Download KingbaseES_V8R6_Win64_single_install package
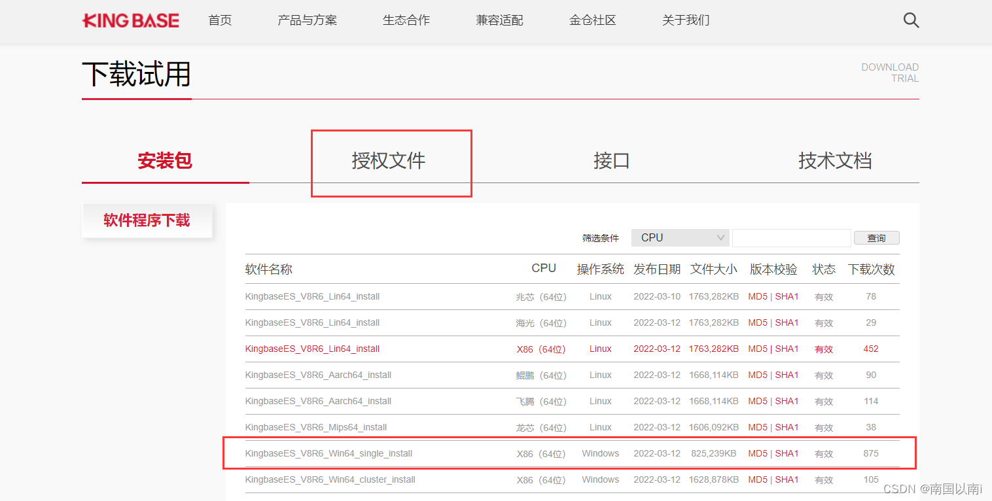Screen dimensions: 992x501 pyautogui.click(x=328, y=453)
